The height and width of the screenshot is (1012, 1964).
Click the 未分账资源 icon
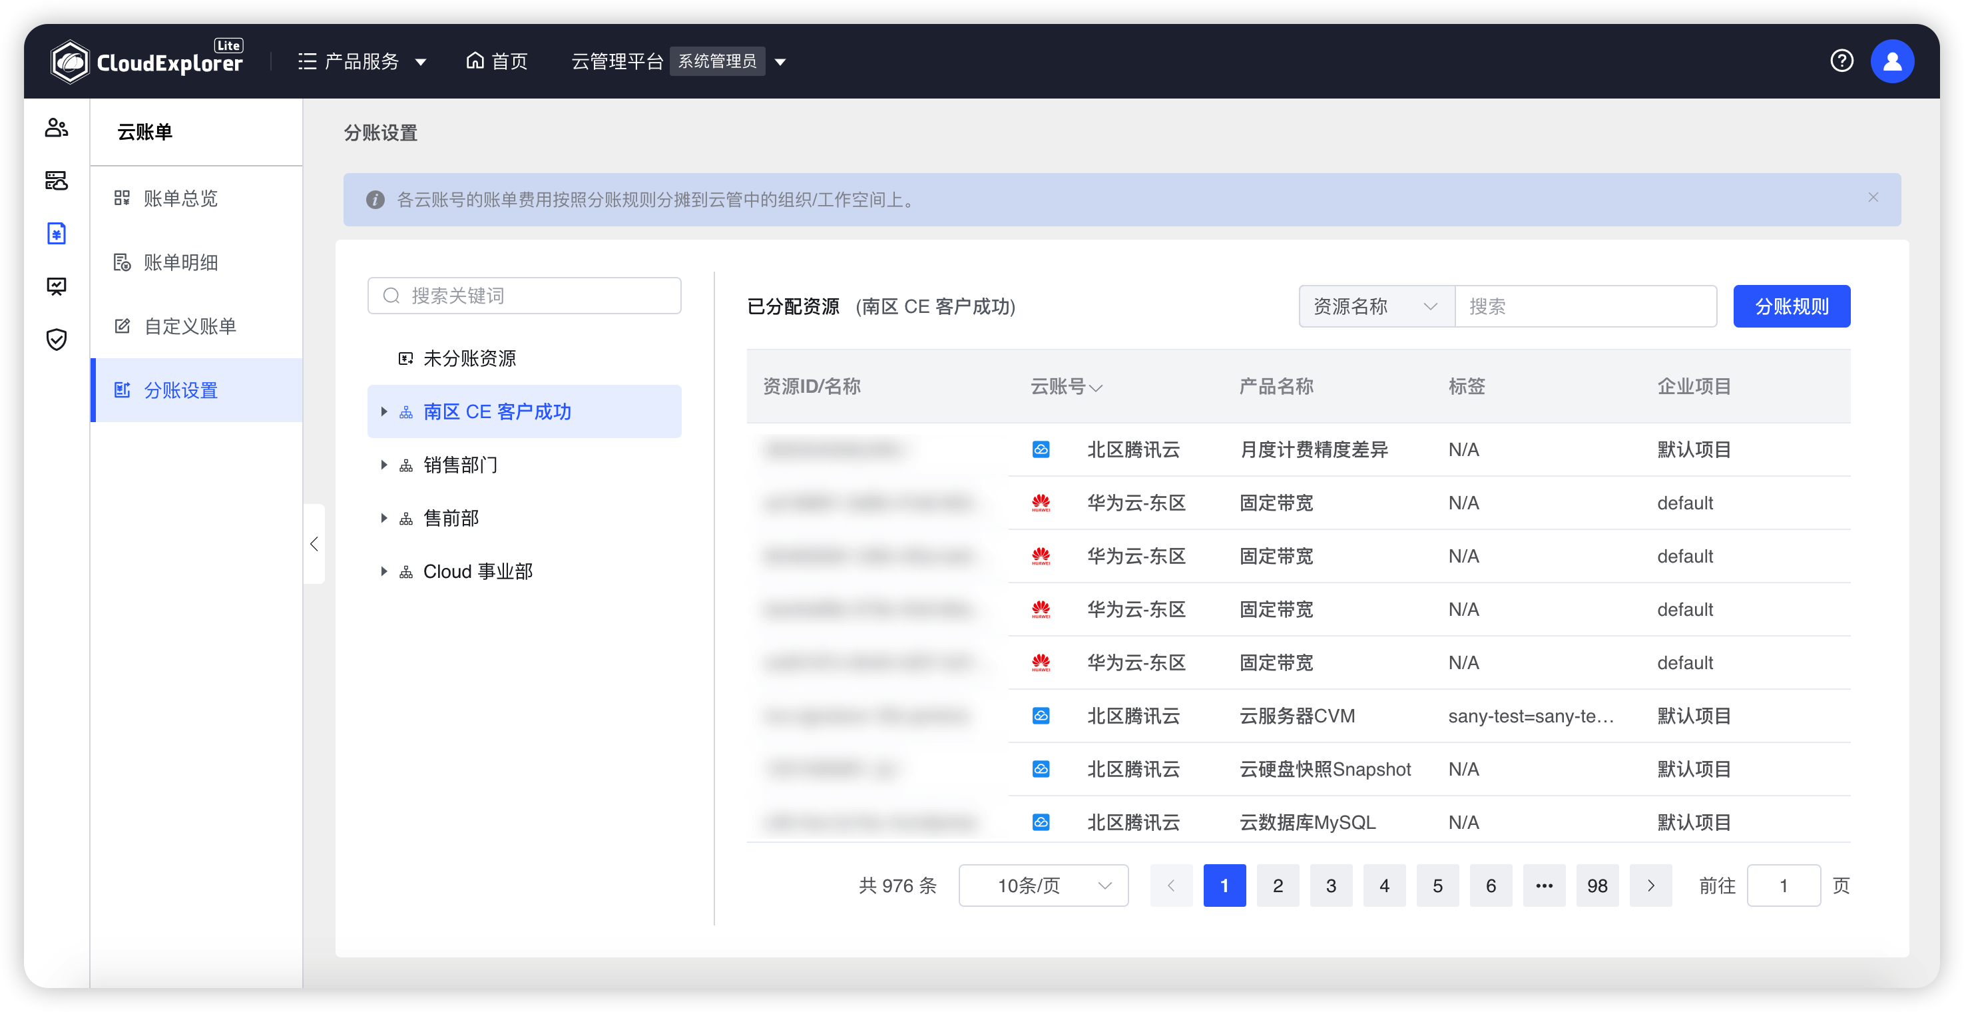(x=405, y=358)
